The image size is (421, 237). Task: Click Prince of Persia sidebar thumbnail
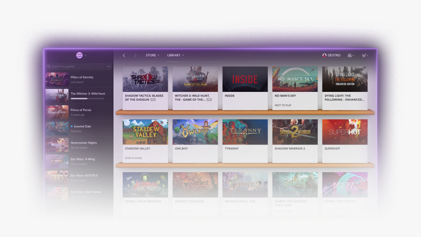click(57, 112)
